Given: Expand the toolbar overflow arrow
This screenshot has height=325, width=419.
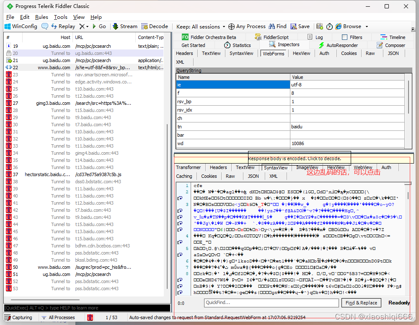Looking at the screenshot, I should pos(413,29).
